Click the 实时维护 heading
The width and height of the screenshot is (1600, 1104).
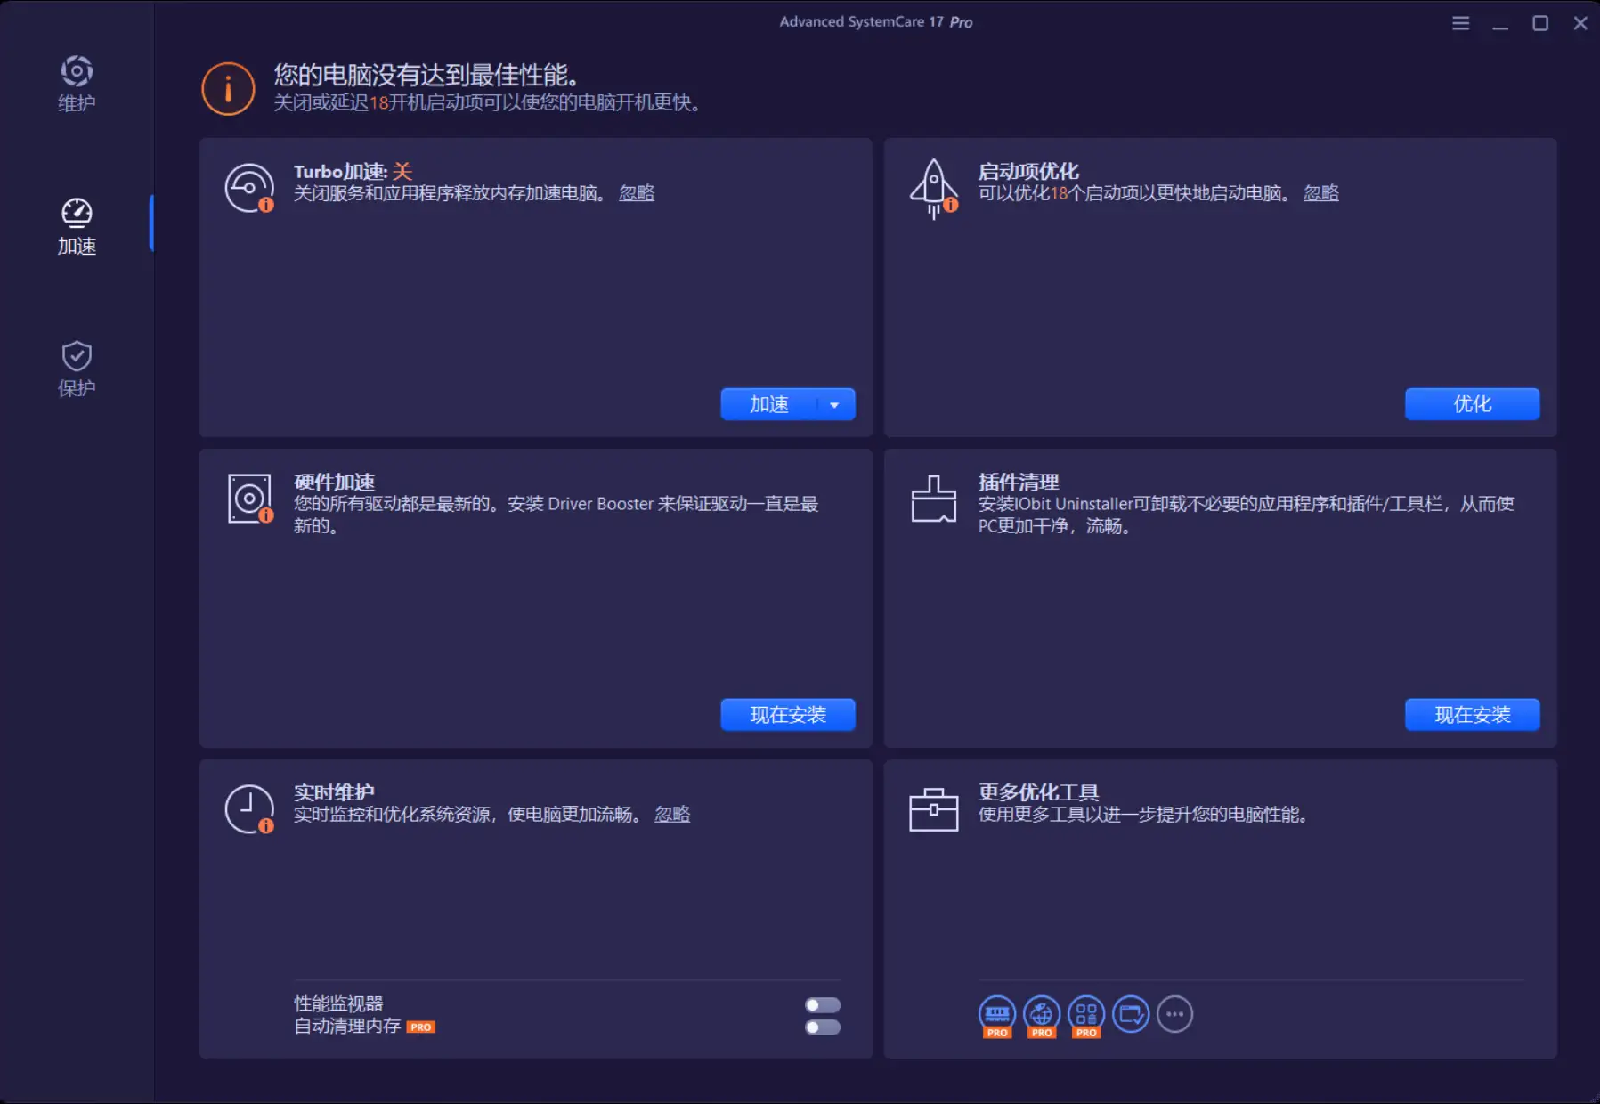pyautogui.click(x=335, y=793)
